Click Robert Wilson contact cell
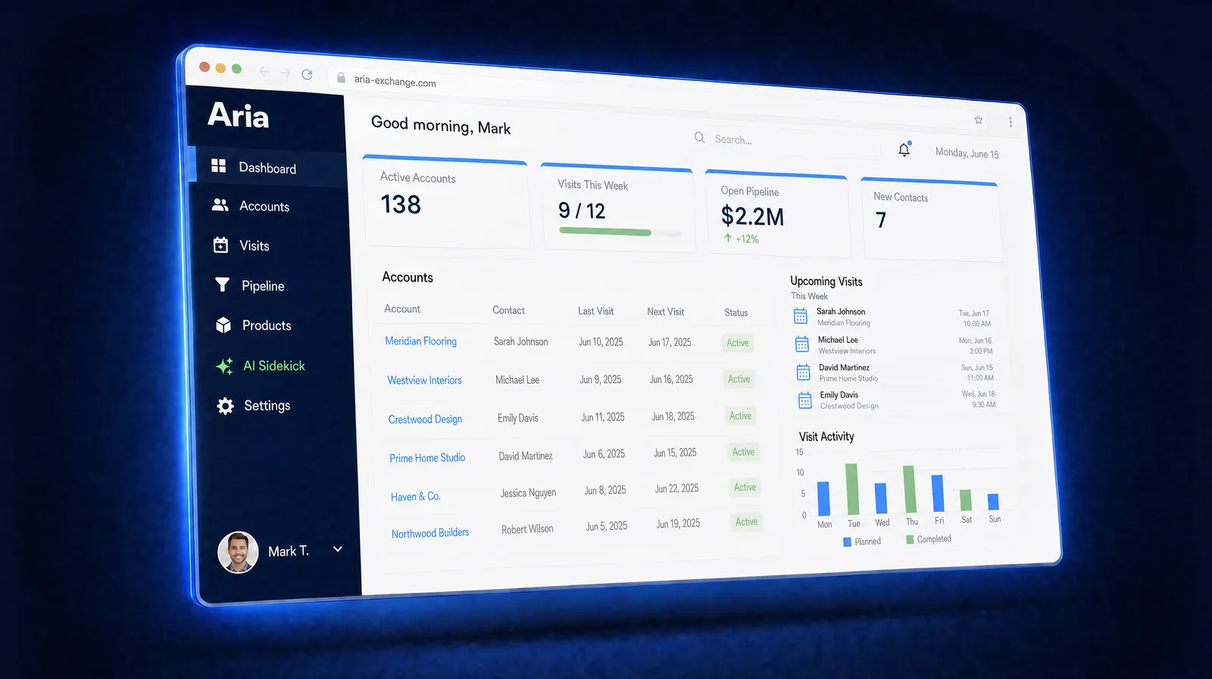Viewport: 1212px width, 679px height. pyautogui.click(x=527, y=529)
